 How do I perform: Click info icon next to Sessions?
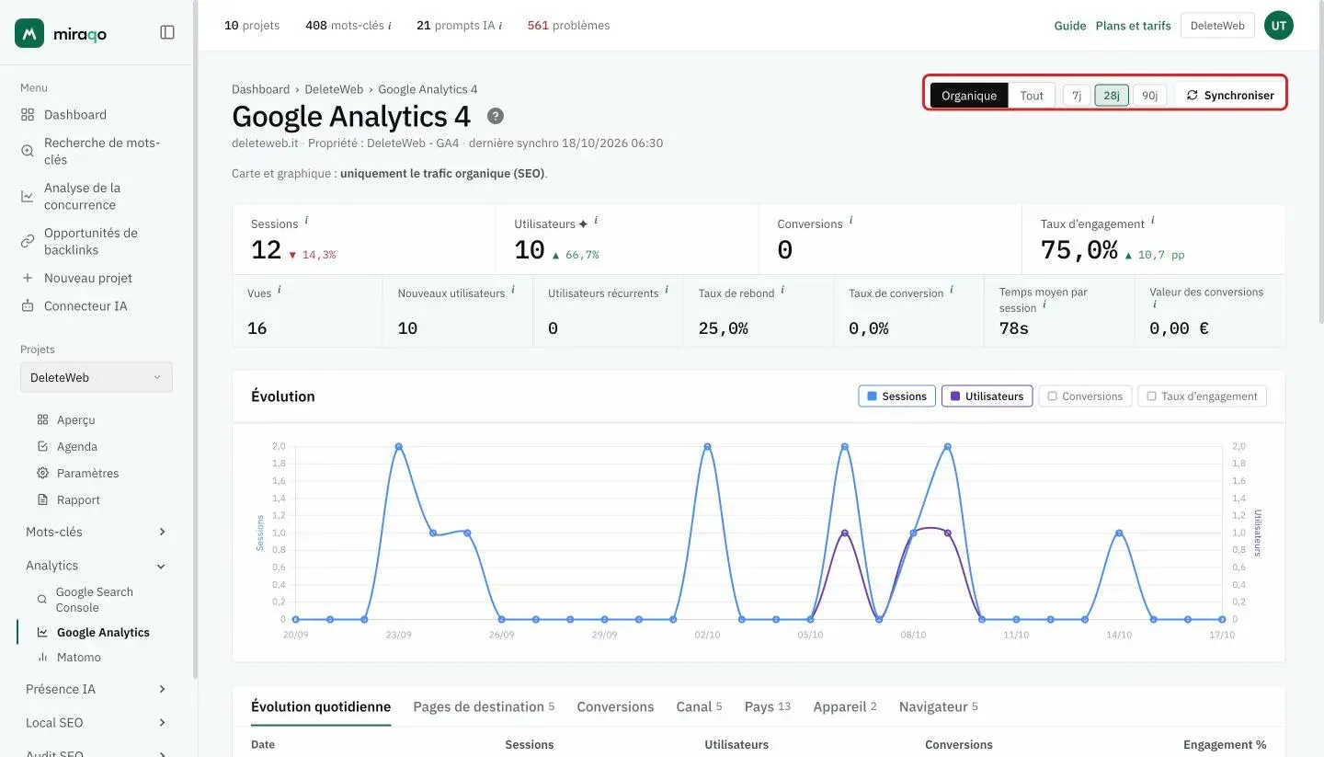(306, 221)
